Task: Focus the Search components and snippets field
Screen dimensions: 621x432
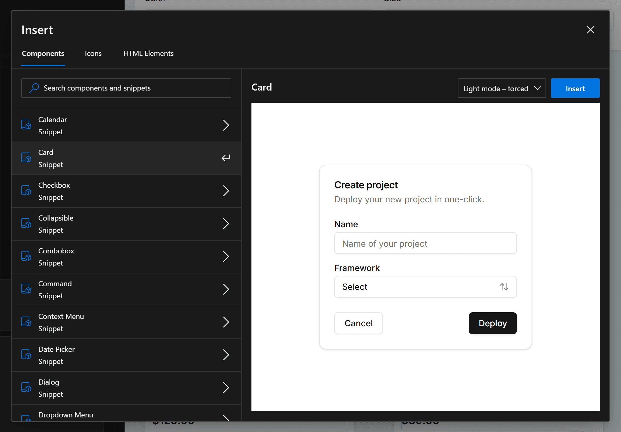Action: (x=126, y=88)
